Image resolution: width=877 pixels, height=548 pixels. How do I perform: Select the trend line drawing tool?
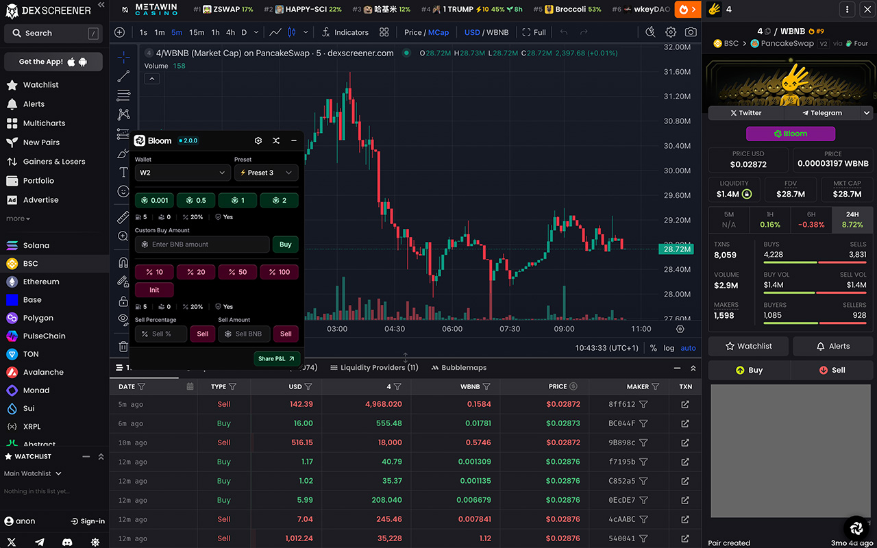click(x=123, y=76)
